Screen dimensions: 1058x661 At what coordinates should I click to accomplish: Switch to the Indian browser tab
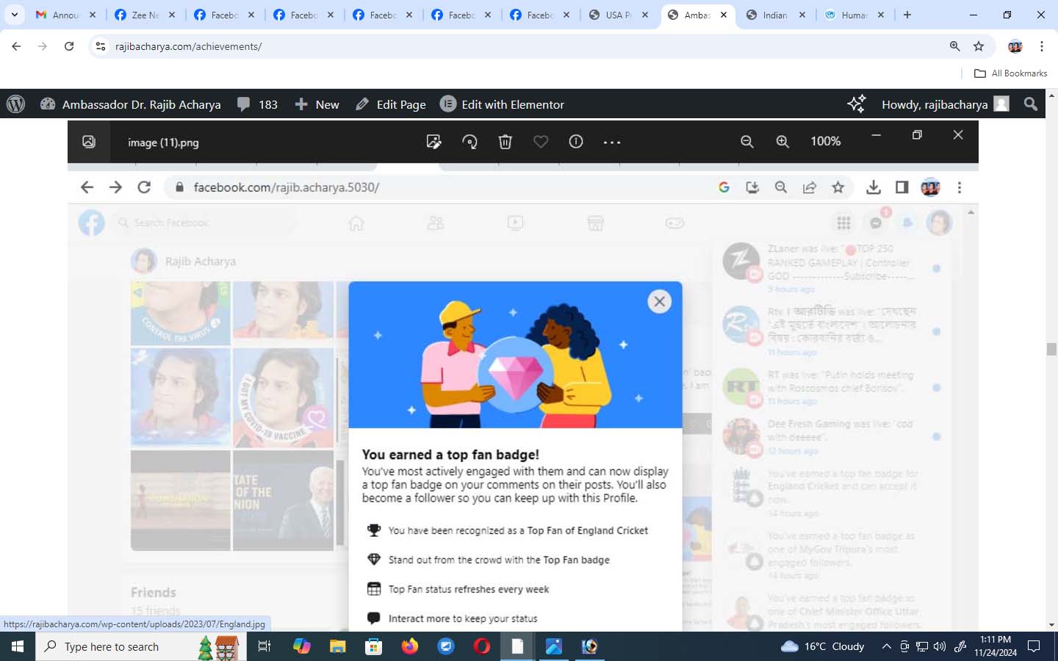[775, 15]
